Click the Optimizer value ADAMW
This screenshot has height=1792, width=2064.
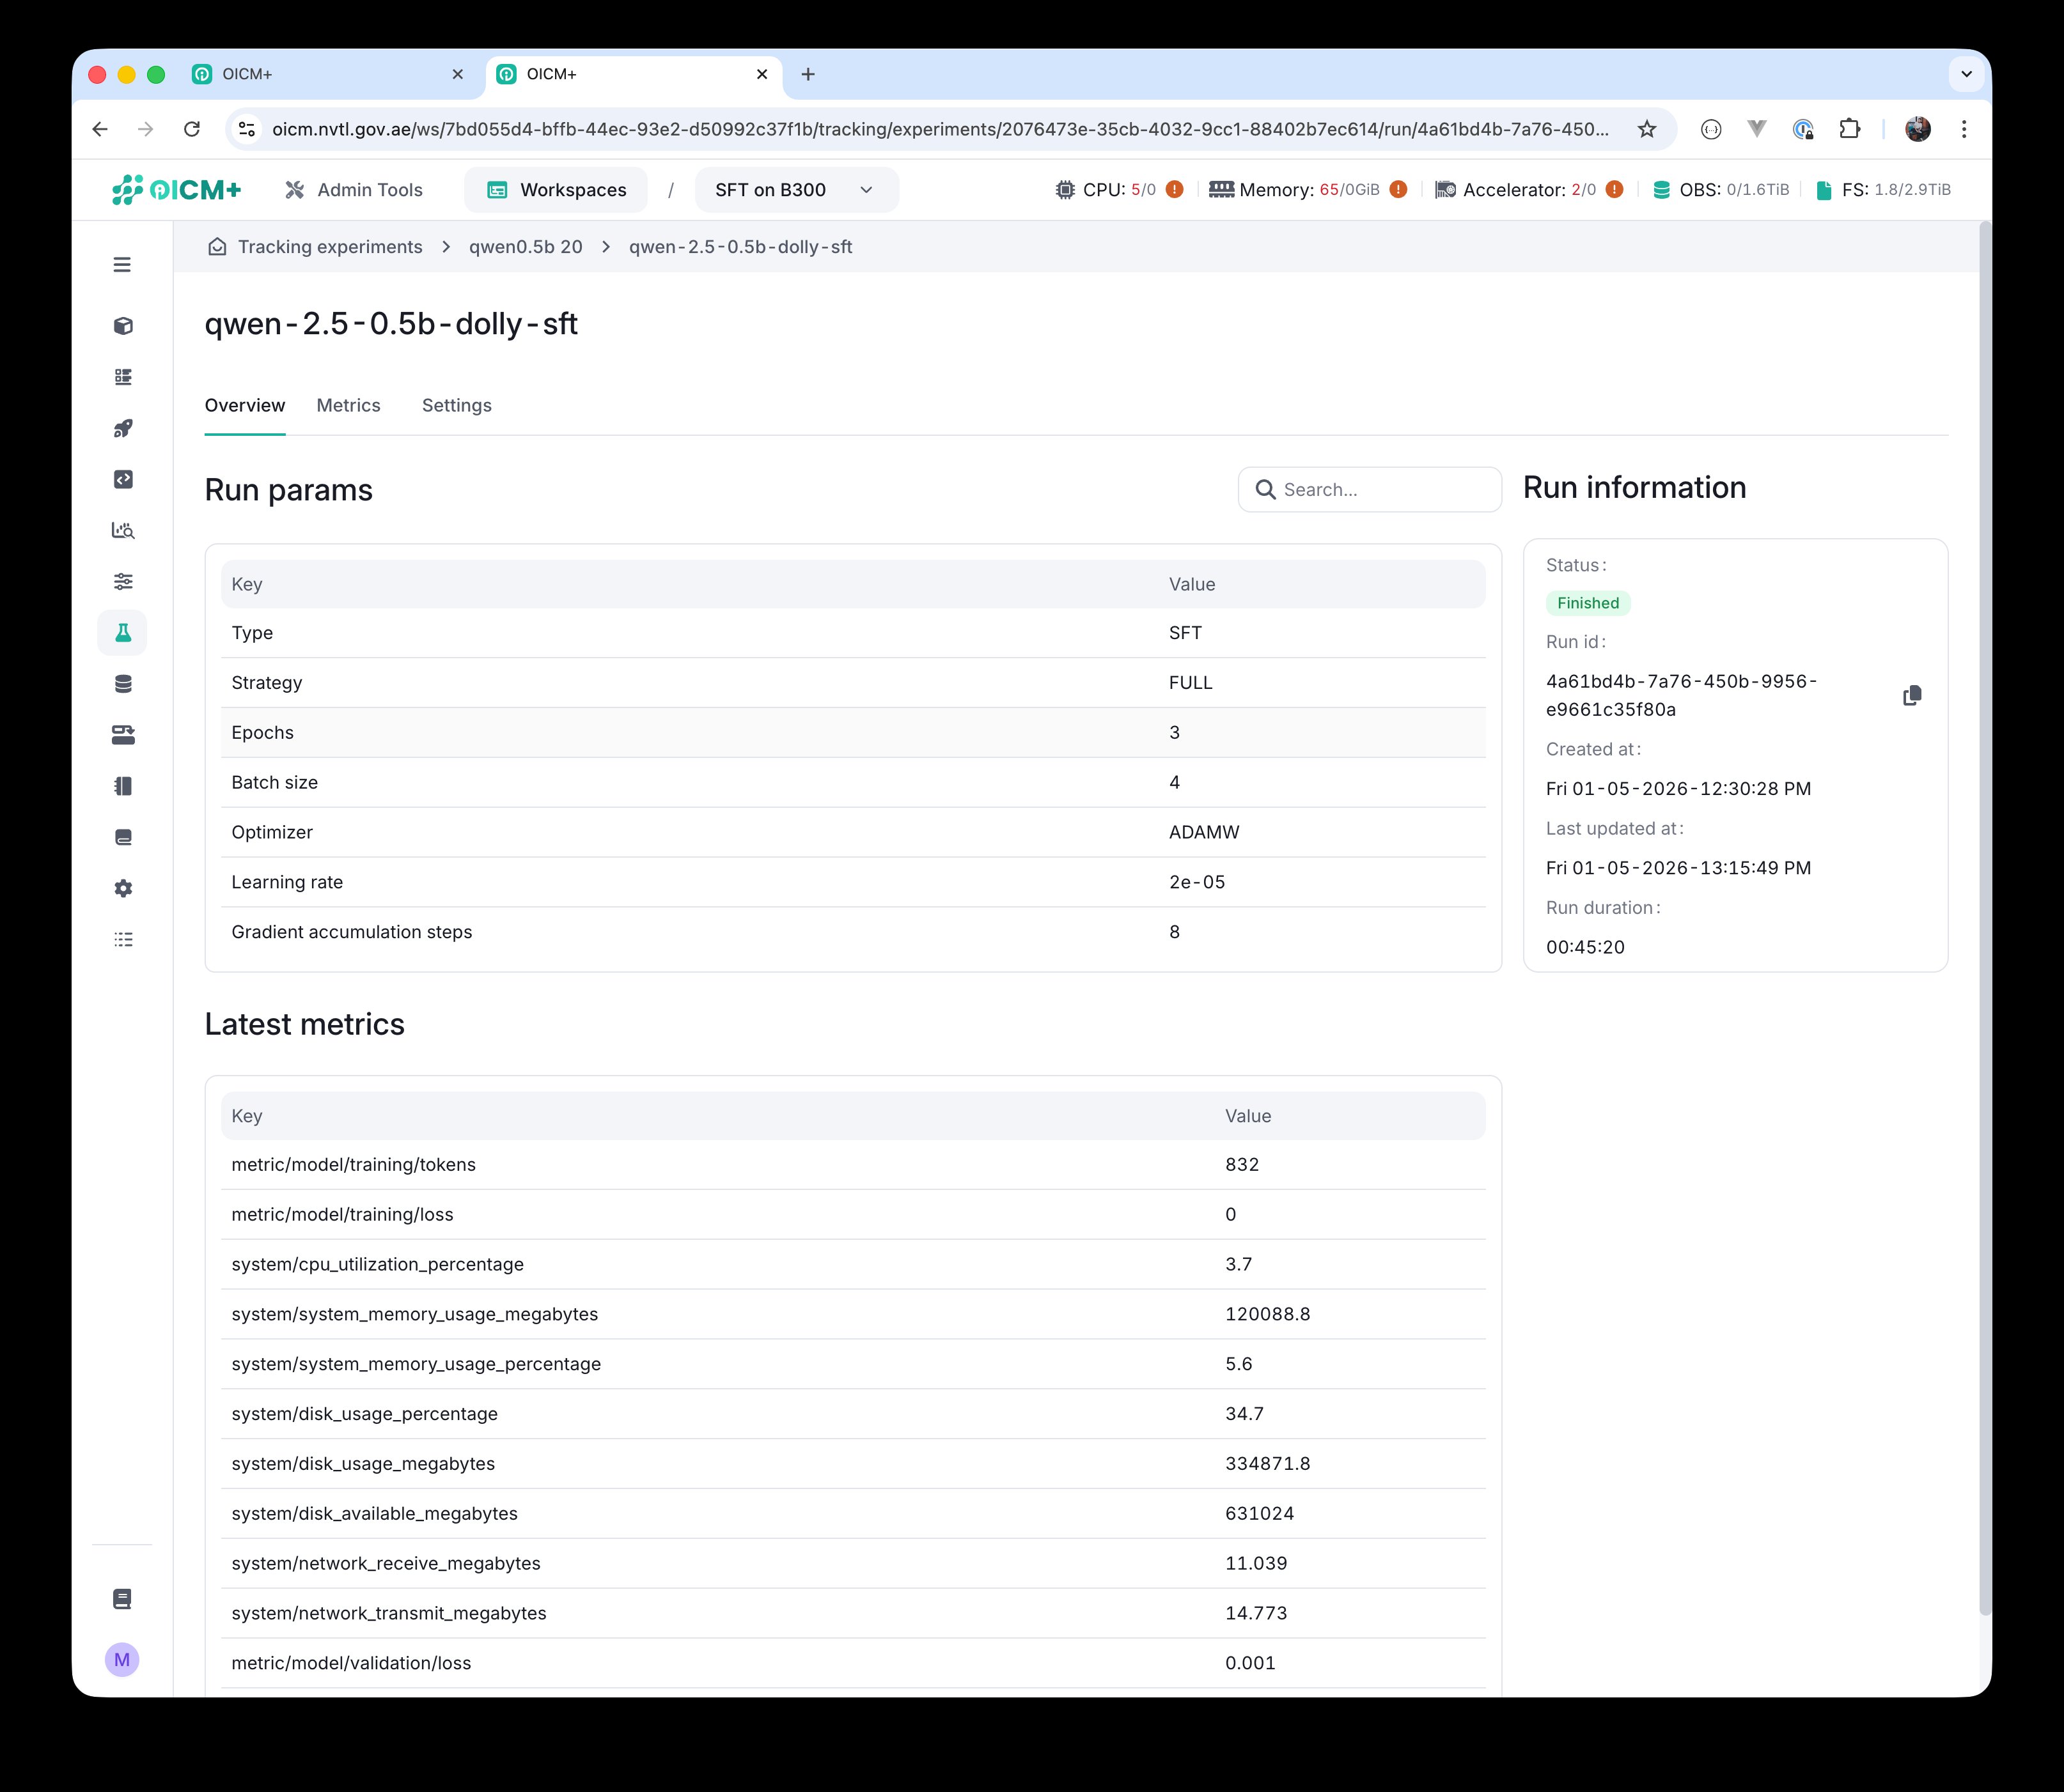pos(1203,832)
